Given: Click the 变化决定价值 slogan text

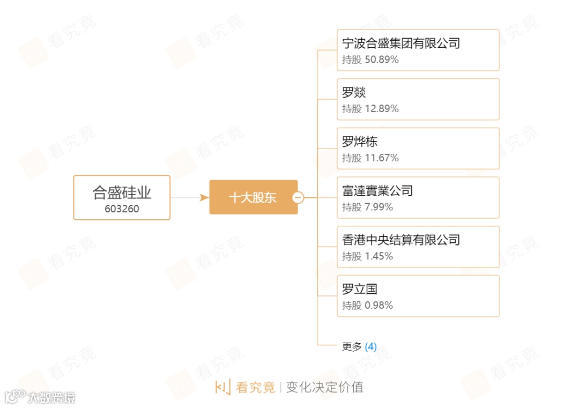Looking at the screenshot, I should pos(324,387).
